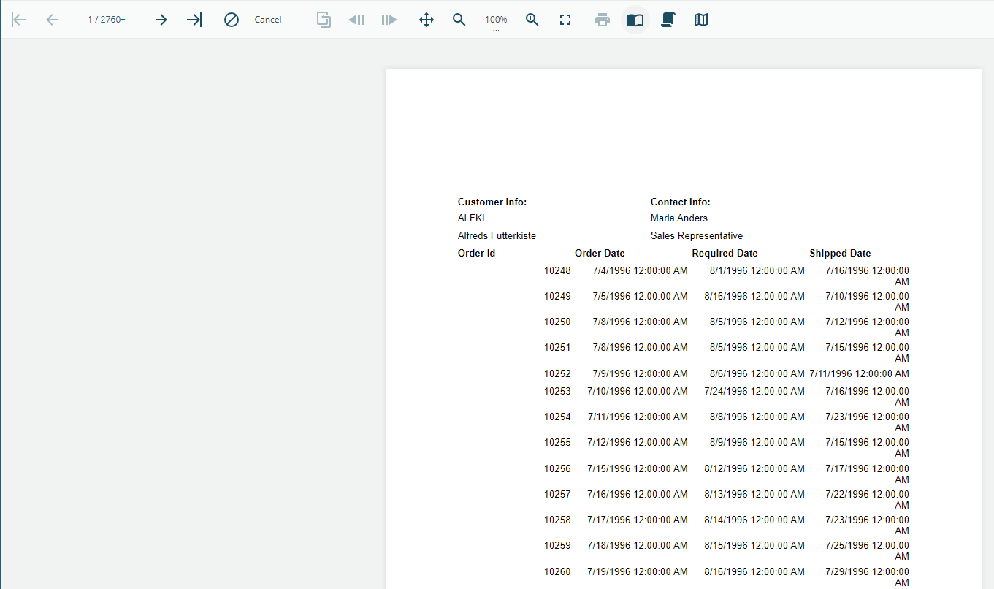Enable the pan move mode tool
This screenshot has height=589, width=994.
427,20
